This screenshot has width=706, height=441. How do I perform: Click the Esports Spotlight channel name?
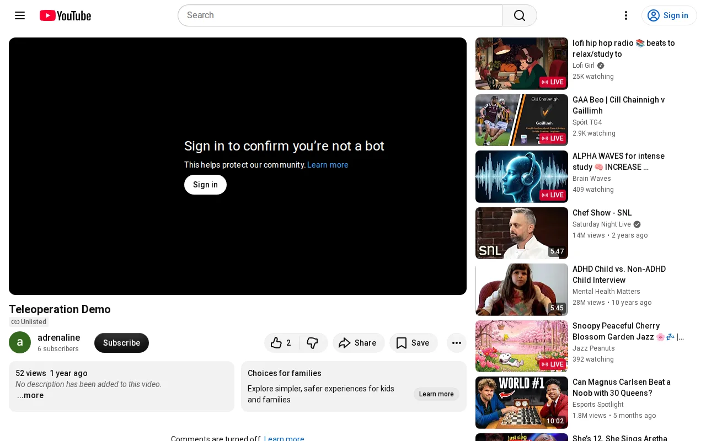(x=598, y=405)
